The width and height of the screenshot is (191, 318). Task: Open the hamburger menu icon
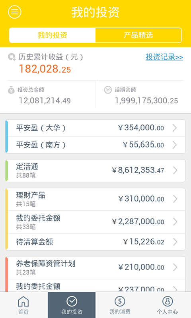(x=14, y=12)
